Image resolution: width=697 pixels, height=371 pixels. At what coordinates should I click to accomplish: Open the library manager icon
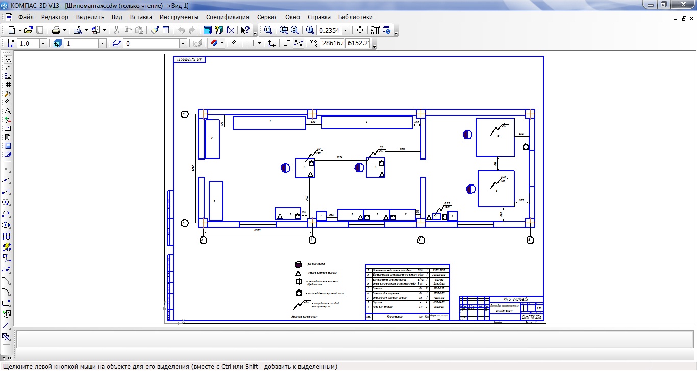[208, 30]
